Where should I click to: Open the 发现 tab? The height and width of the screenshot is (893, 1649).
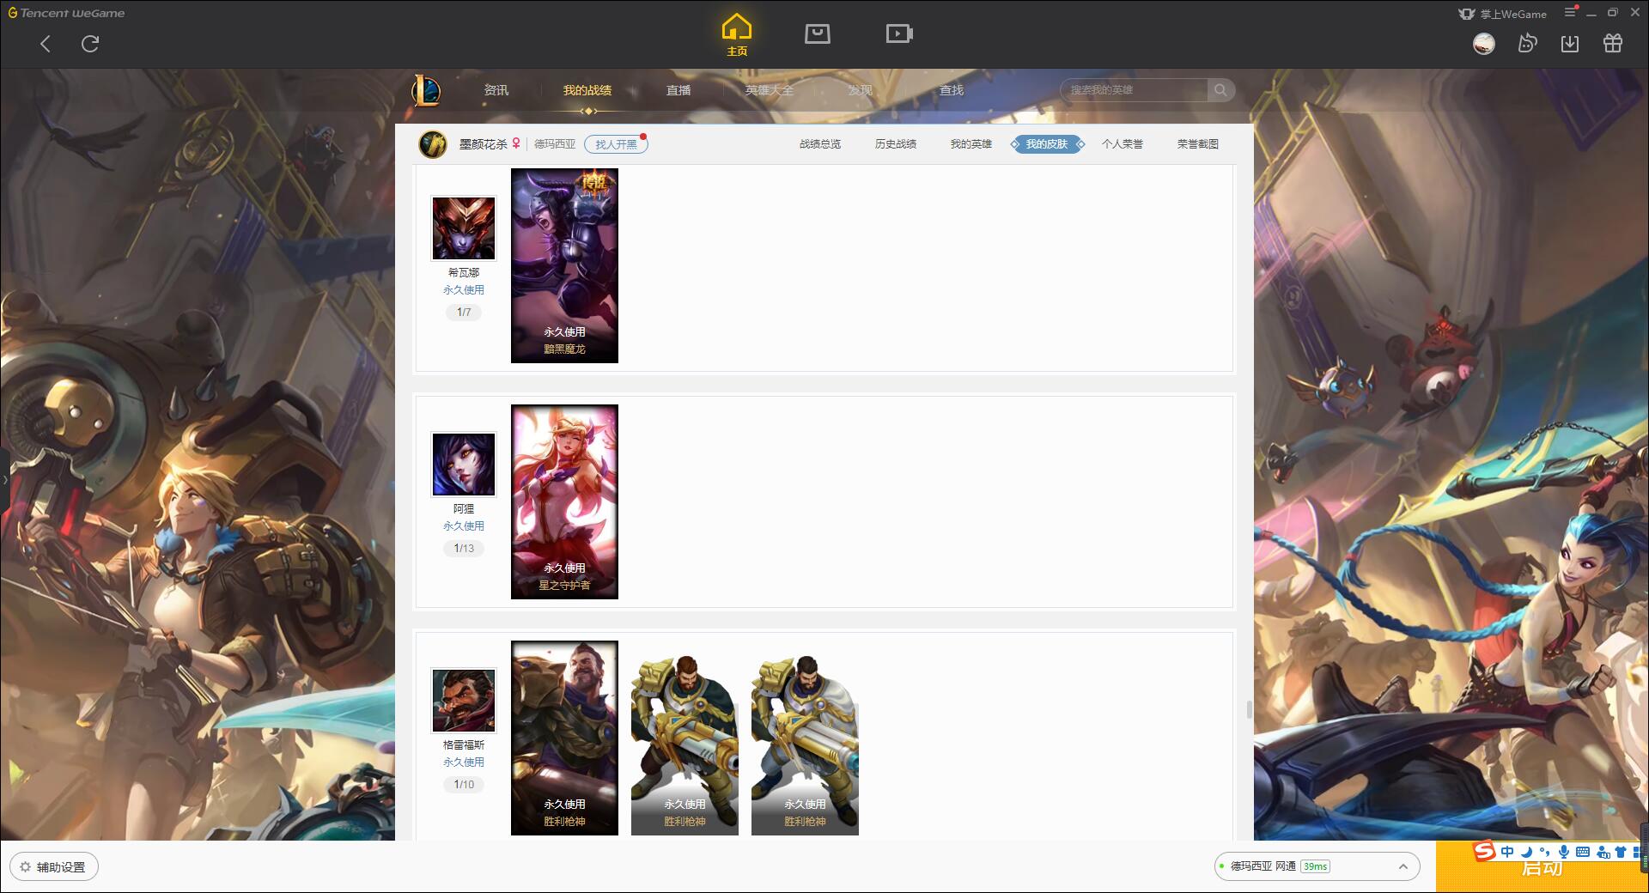pos(861,90)
